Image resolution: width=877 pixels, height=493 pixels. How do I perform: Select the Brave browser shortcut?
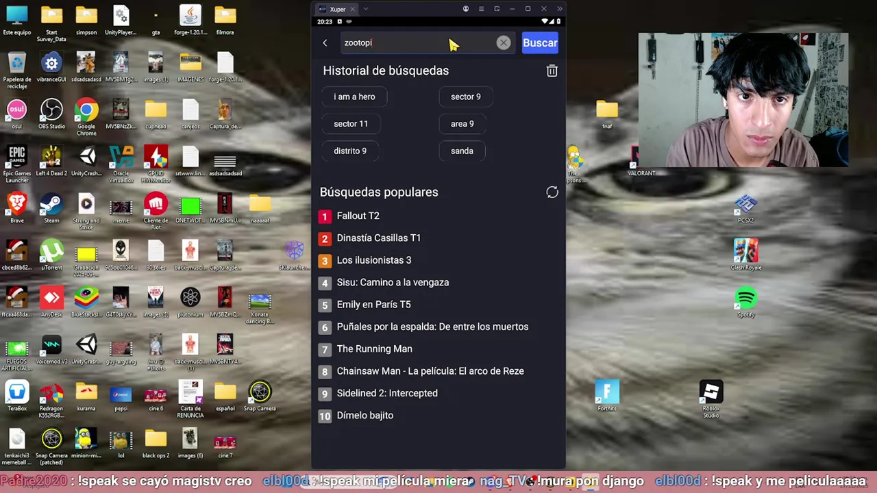[x=17, y=208]
